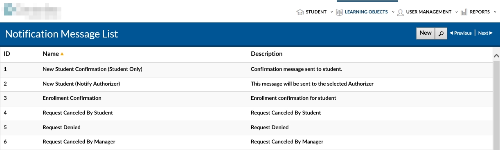Go to the Previous page link
Screen dimensions: 500x150
pos(461,33)
